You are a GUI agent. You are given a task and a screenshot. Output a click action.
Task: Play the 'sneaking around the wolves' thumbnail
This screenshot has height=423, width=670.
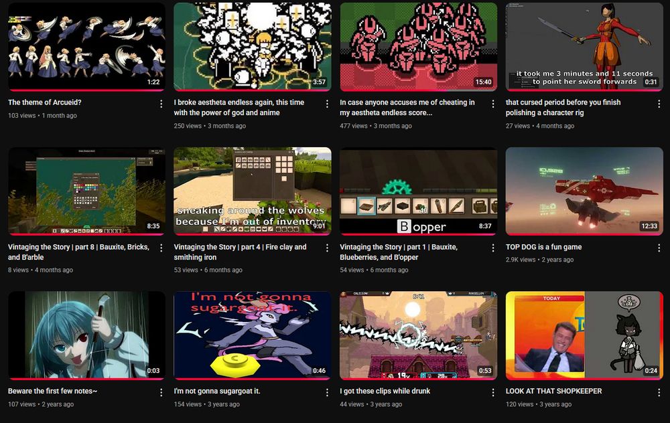(253, 191)
